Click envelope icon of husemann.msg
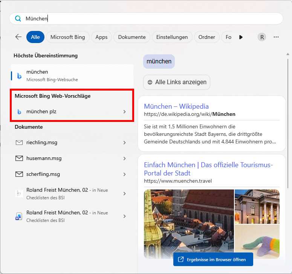292x274 pixels. (x=19, y=159)
